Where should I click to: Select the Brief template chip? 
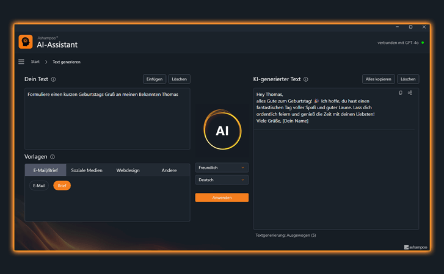point(62,186)
